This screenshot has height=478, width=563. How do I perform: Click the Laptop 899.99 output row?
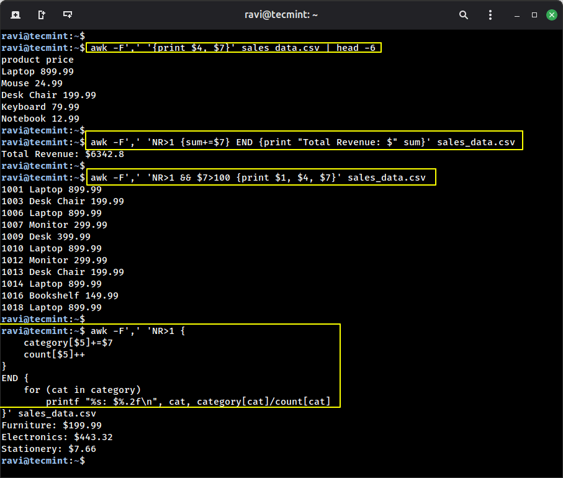click(x=37, y=71)
